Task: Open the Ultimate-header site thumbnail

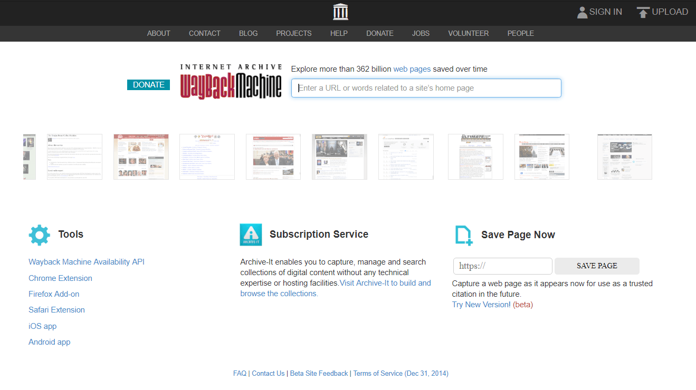Action: pyautogui.click(x=475, y=157)
